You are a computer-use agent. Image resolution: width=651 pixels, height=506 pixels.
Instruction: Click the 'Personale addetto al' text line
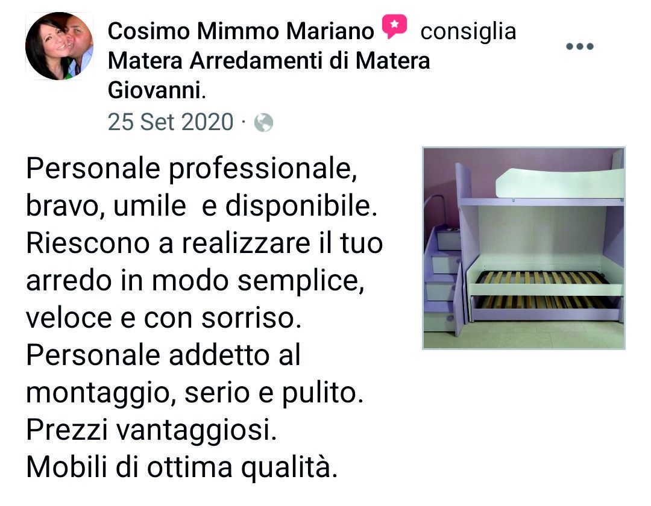tap(163, 355)
